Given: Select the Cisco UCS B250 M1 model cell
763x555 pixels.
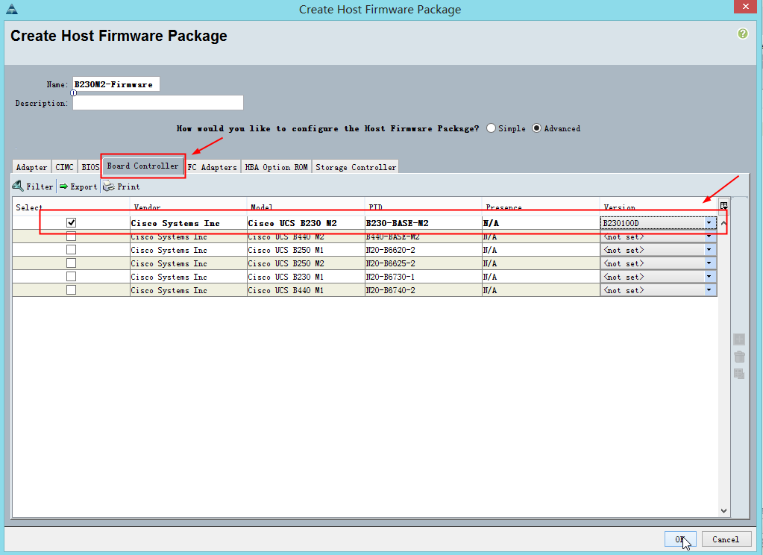Looking at the screenshot, I should click(x=306, y=250).
